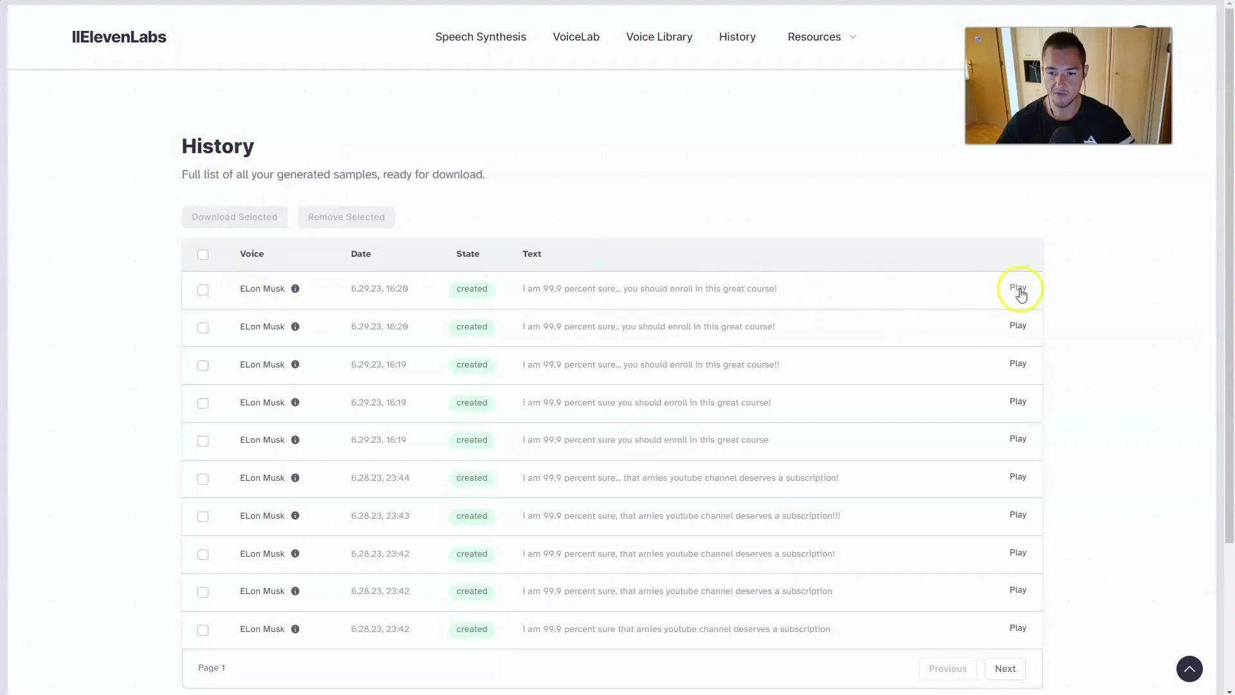Navigate to Next page of history
This screenshot has height=695, width=1235.
click(1005, 668)
